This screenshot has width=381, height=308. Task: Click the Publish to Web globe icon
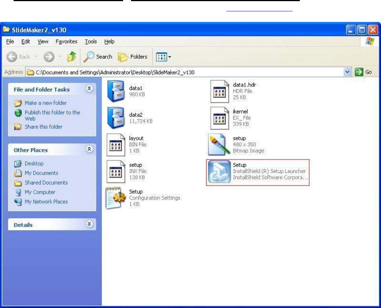18,113
